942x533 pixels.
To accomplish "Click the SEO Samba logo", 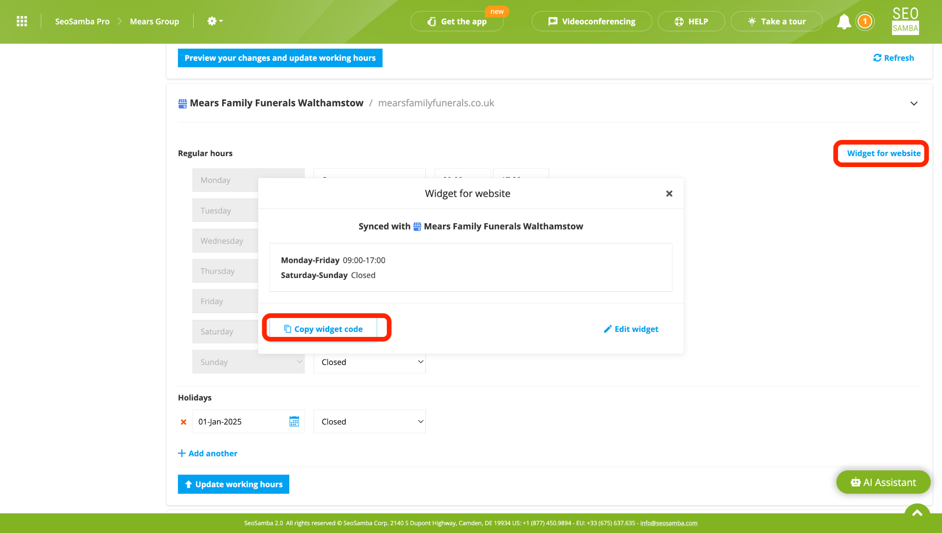I will click(x=905, y=21).
